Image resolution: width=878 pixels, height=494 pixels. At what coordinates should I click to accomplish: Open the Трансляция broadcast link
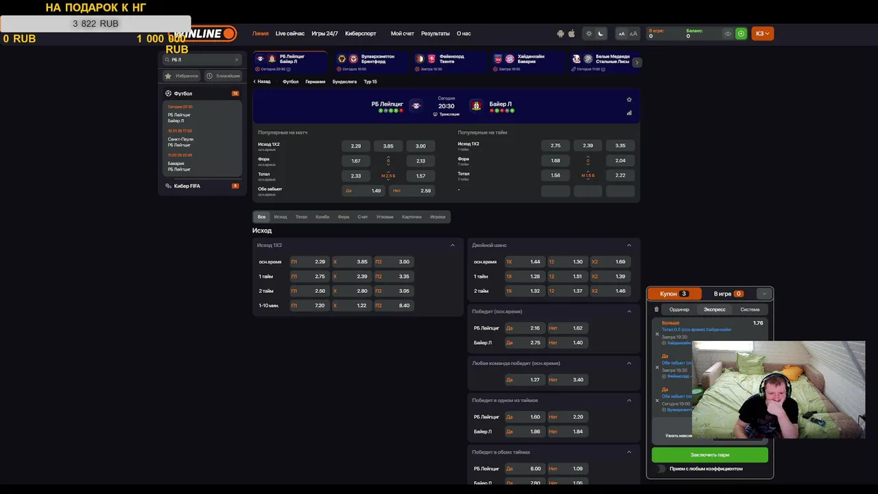pos(447,115)
